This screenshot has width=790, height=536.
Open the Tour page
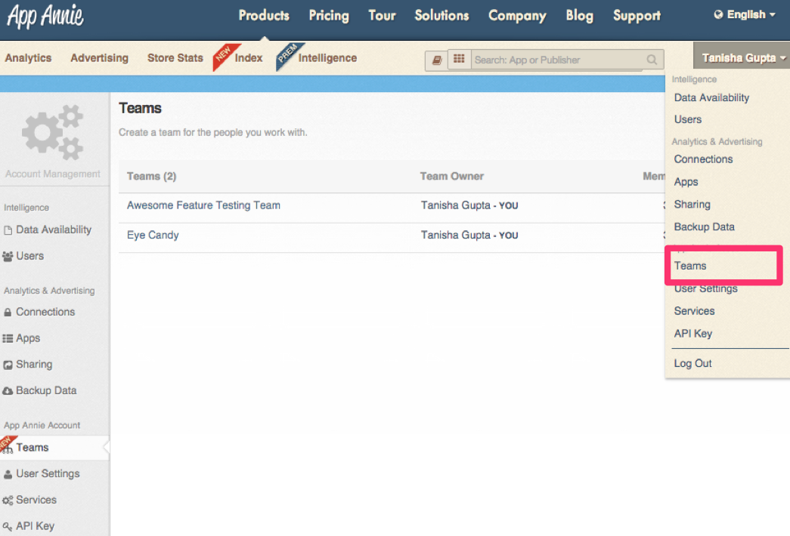point(382,16)
